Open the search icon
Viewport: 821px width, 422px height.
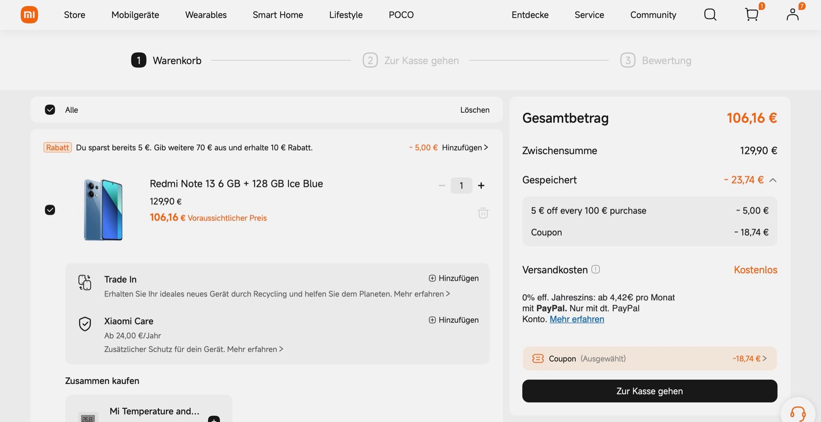710,15
